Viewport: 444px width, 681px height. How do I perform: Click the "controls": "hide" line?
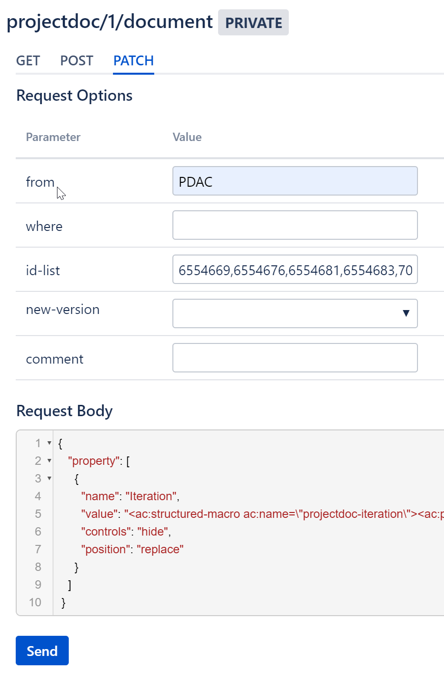click(x=126, y=532)
